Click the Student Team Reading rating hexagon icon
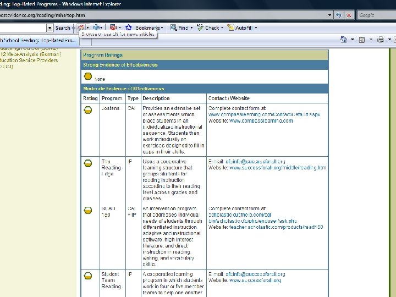This screenshot has width=396, height=297. 88,276
